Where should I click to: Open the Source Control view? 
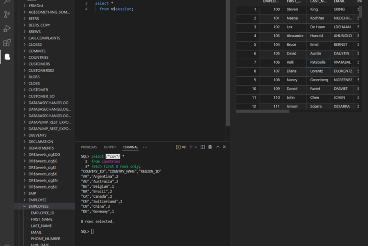tap(7, 14)
